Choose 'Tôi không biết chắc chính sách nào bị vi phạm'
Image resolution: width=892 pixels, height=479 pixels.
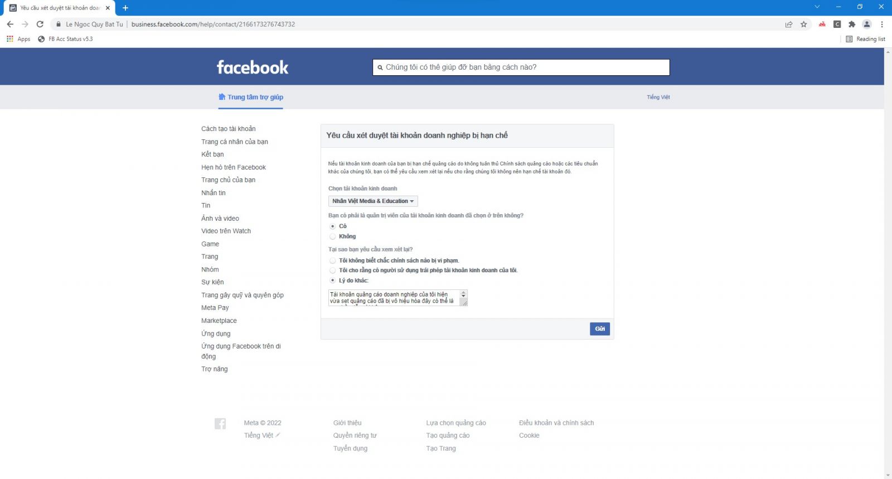tap(333, 260)
